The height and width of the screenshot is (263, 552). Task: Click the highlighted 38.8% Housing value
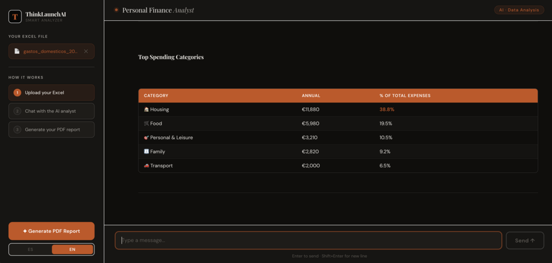(387, 110)
